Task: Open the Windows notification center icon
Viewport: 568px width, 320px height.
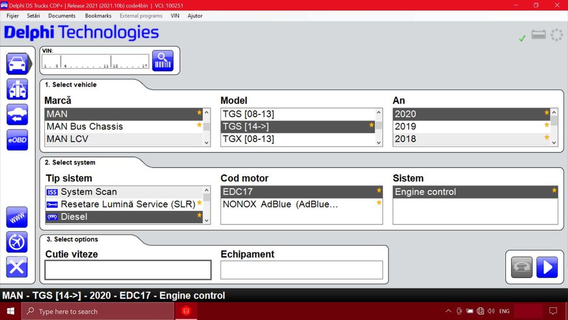Action: coord(553,311)
